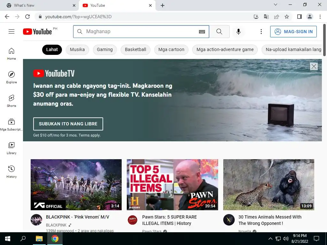The height and width of the screenshot is (245, 327).
Task: Click the translate page icon
Action: pos(266,17)
